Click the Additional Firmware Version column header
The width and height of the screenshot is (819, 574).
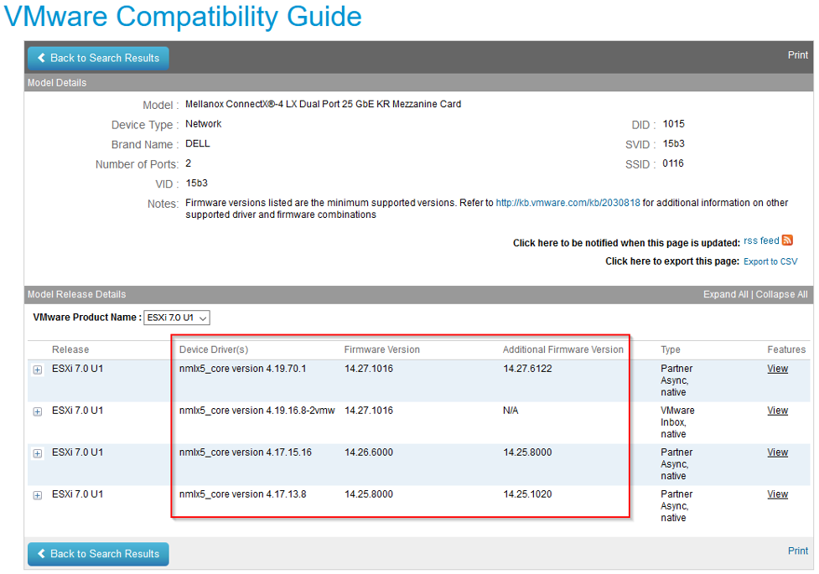[563, 349]
